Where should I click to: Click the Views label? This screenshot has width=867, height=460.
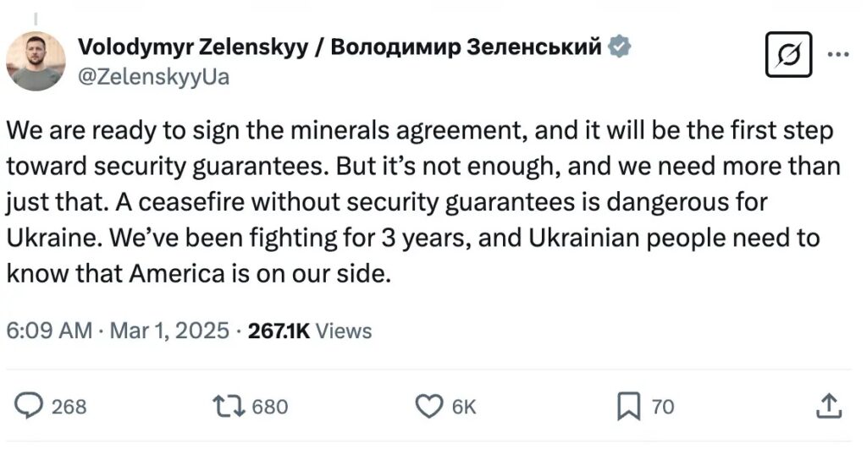(344, 330)
